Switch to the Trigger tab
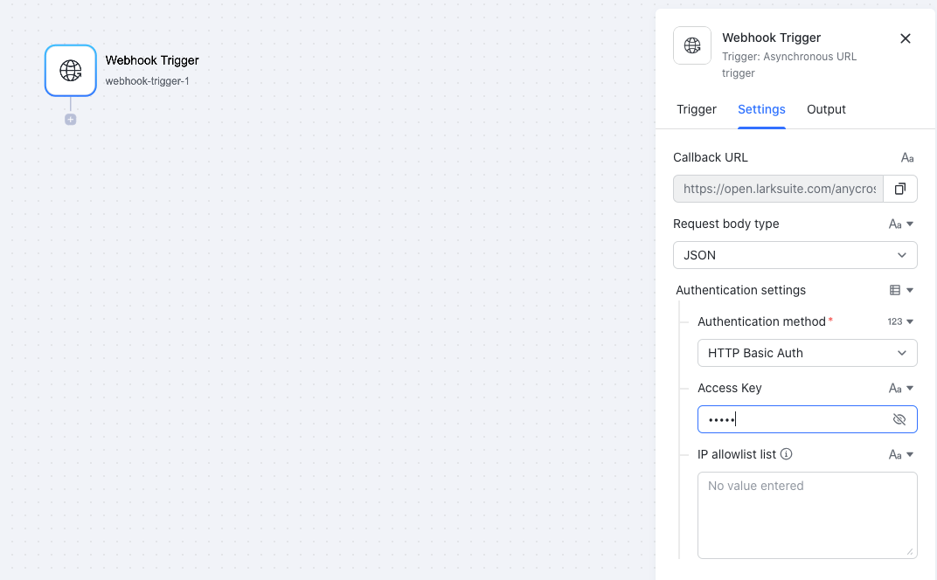The height and width of the screenshot is (580, 937). 696,109
